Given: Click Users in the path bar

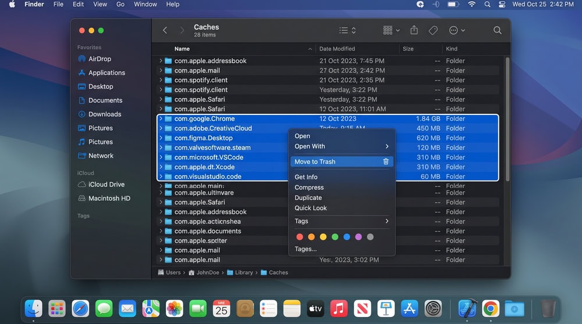Looking at the screenshot, I should tap(169, 272).
